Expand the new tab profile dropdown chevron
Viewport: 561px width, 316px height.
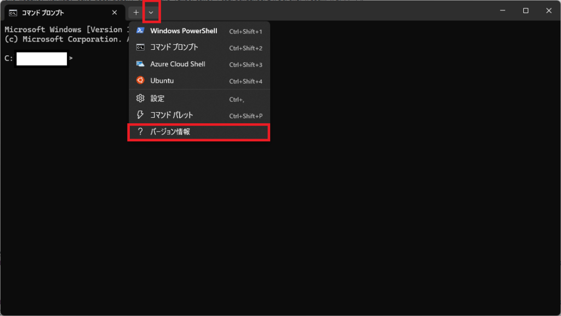(151, 13)
